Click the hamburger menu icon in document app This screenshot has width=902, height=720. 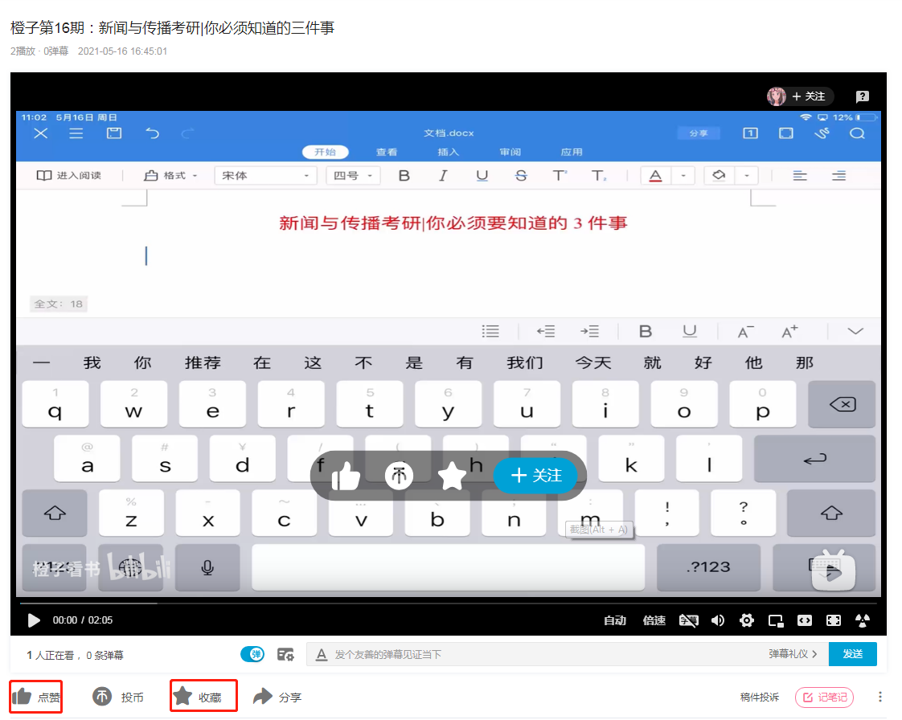76,133
